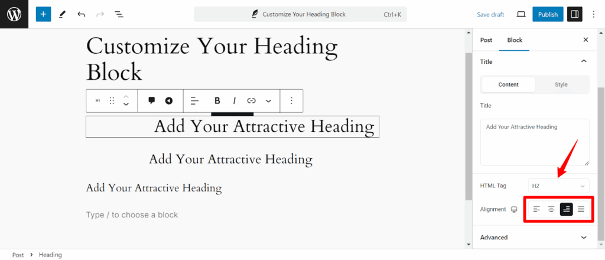Open block toolbar three-dot options
This screenshot has height=260, width=605.
pos(291,100)
